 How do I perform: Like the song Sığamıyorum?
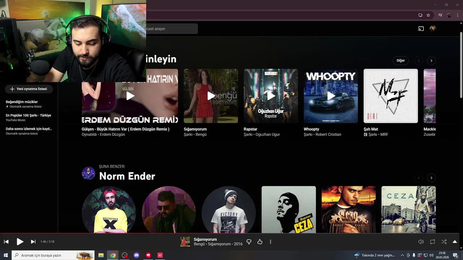pyautogui.click(x=260, y=242)
